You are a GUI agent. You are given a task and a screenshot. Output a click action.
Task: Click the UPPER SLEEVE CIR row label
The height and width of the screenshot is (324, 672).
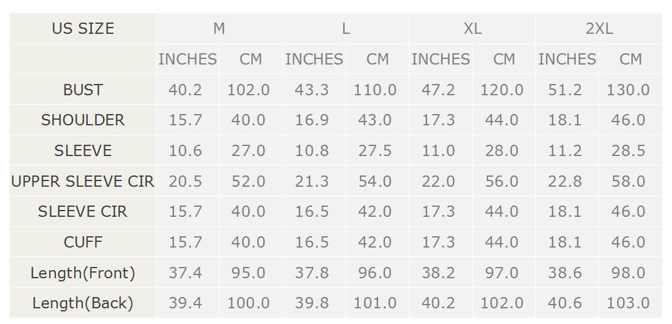(83, 181)
